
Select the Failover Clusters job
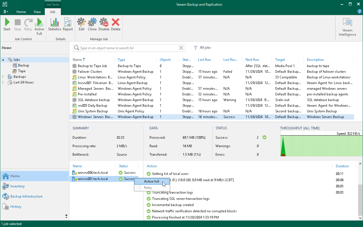212,72
